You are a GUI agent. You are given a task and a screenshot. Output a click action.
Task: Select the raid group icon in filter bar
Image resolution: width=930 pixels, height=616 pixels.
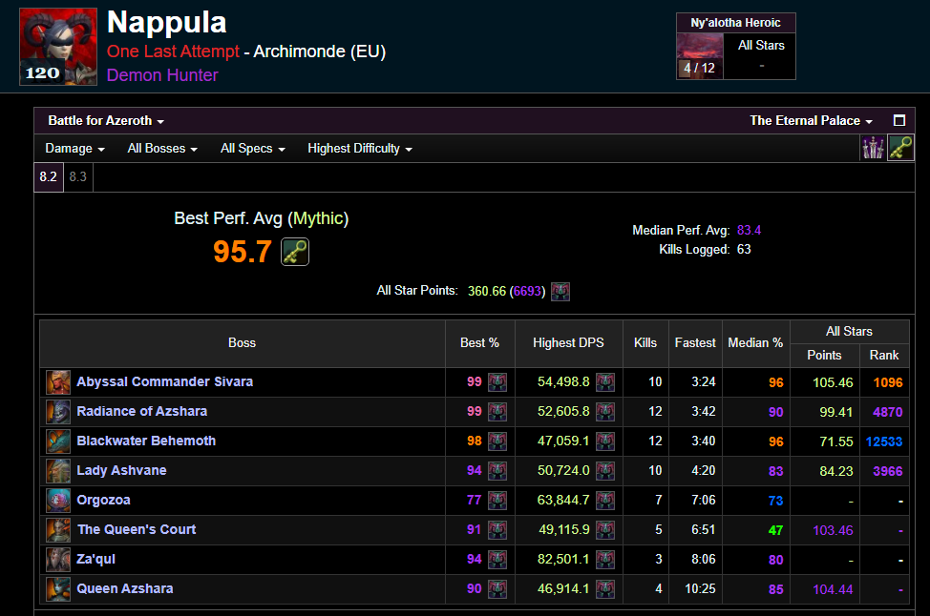(873, 148)
